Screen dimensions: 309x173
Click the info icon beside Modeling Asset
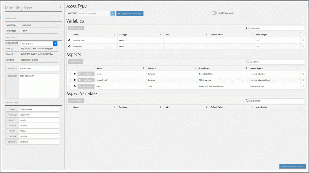pyautogui.click(x=60, y=7)
